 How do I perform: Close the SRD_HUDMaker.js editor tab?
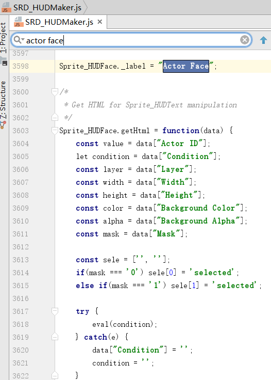point(100,22)
